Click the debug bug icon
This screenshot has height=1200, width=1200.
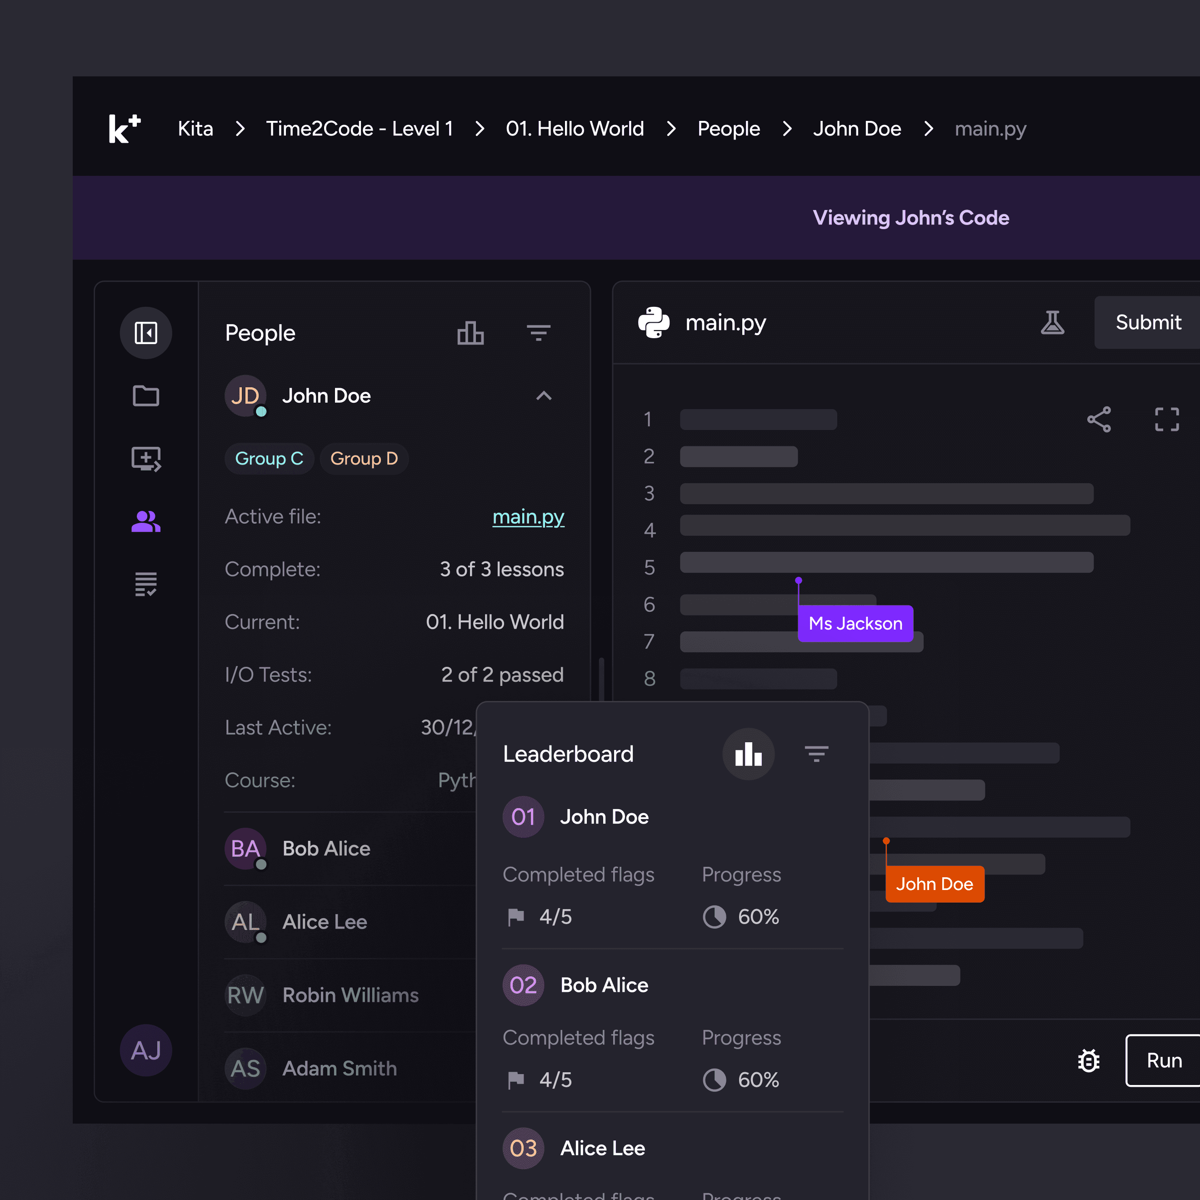(1088, 1060)
